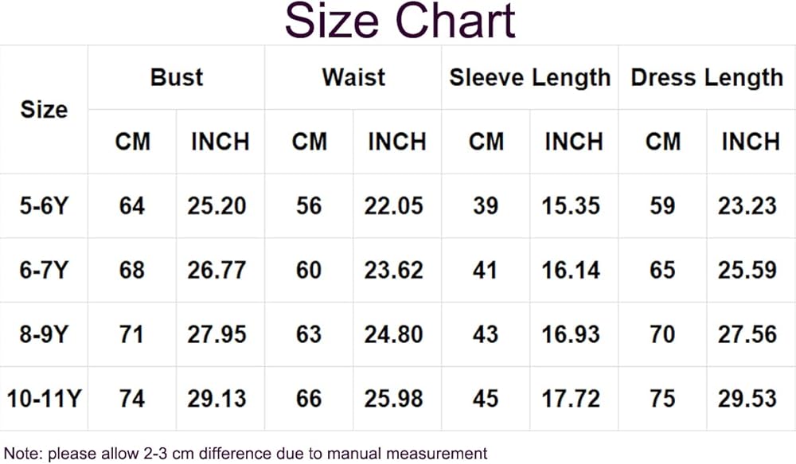Select the 41 cm sleeve length cell
The height and width of the screenshot is (464, 796).
(x=485, y=270)
